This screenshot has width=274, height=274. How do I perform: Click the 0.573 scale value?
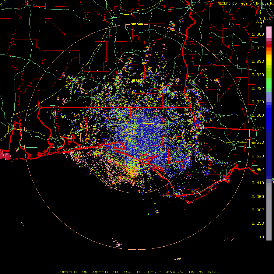pos(258,142)
